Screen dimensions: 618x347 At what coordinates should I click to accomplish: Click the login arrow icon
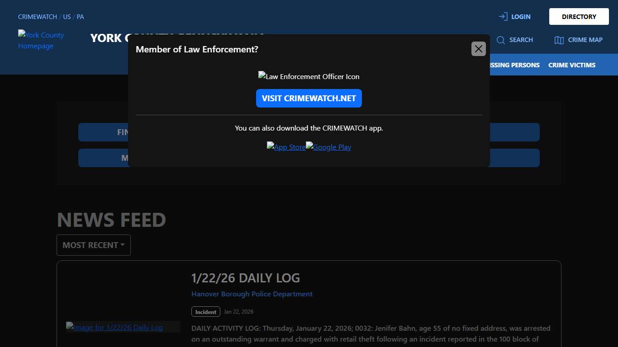[503, 17]
